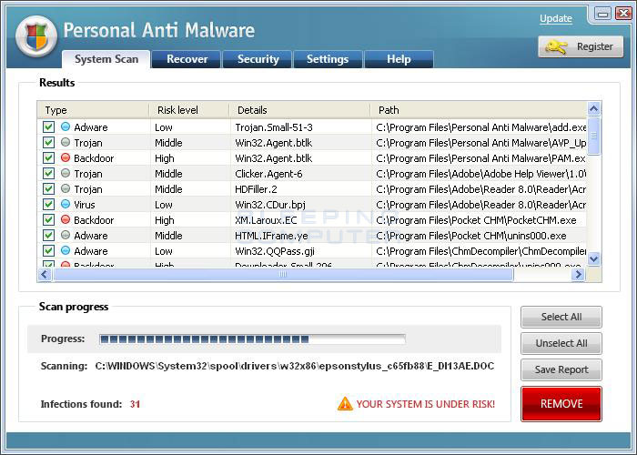The width and height of the screenshot is (637, 455).
Task: Click the Select All button
Action: point(561,317)
